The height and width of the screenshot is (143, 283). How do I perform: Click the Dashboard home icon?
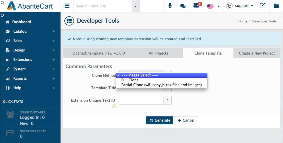(8, 22)
